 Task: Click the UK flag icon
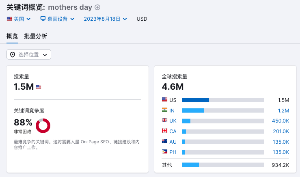point(164,121)
